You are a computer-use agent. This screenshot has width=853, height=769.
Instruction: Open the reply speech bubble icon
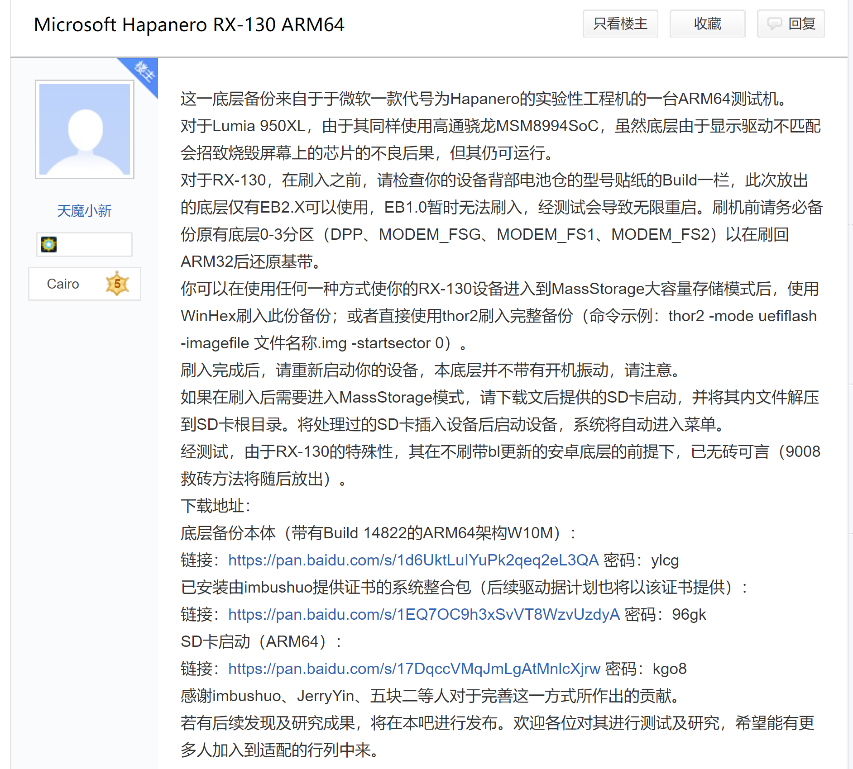click(x=775, y=24)
